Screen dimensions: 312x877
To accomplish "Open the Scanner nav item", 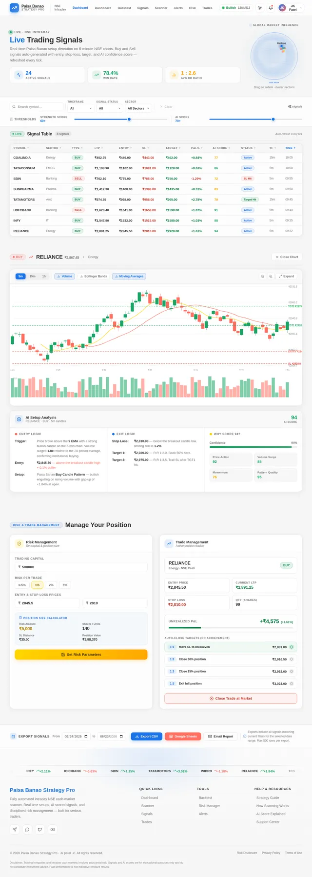I will (x=161, y=8).
